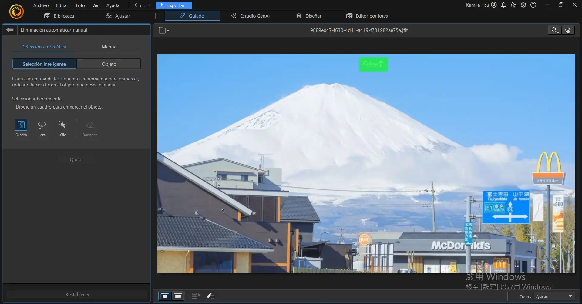
Task: Open the adjustment history icon below the canvas
Action: coord(196,296)
